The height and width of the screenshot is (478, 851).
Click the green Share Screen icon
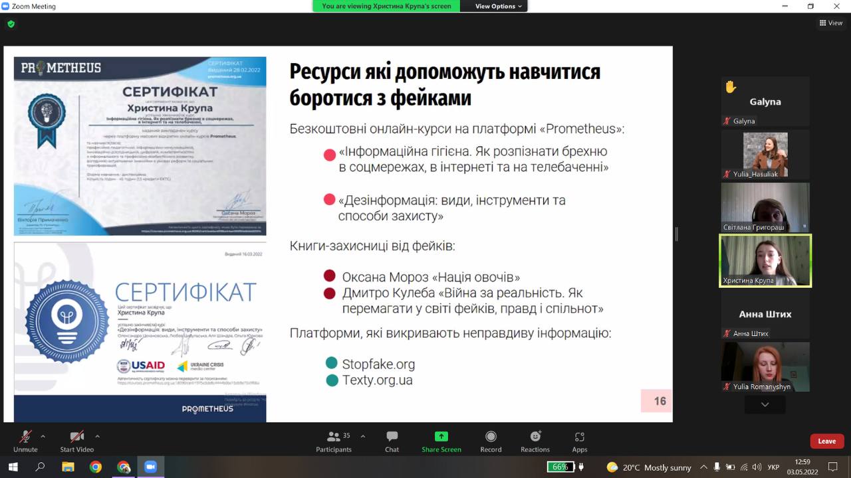point(441,437)
